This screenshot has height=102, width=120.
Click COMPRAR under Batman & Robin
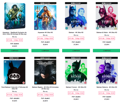click(x=106, y=50)
